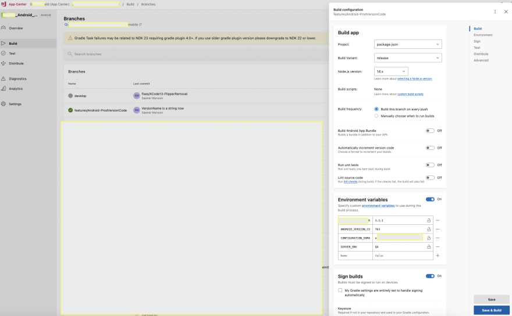Click the Gradle warning triangle icon

tap(70, 38)
